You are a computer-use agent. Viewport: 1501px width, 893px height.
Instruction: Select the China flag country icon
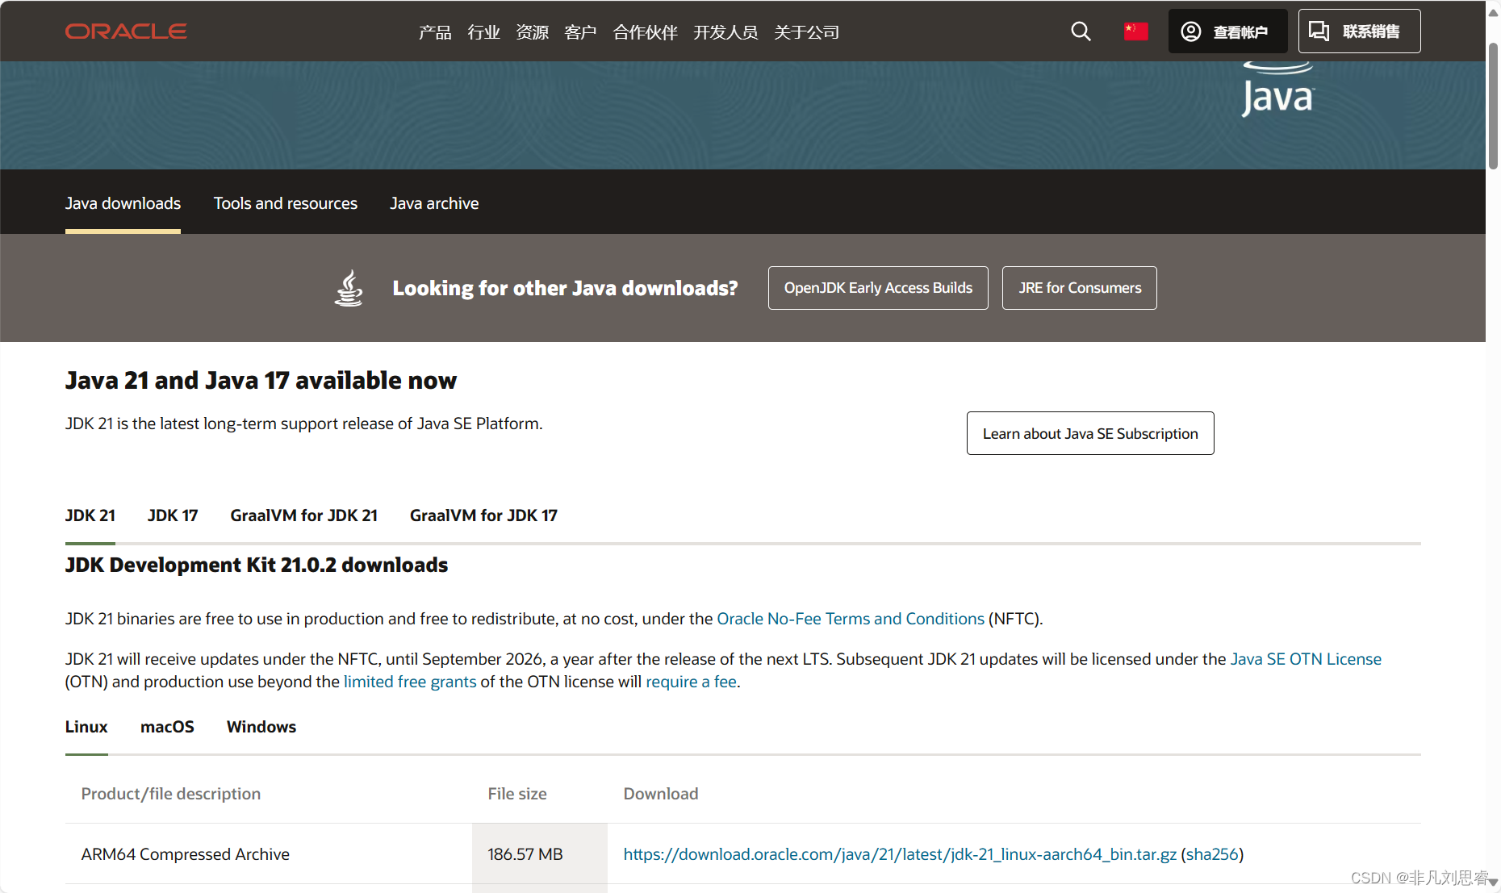(x=1136, y=31)
